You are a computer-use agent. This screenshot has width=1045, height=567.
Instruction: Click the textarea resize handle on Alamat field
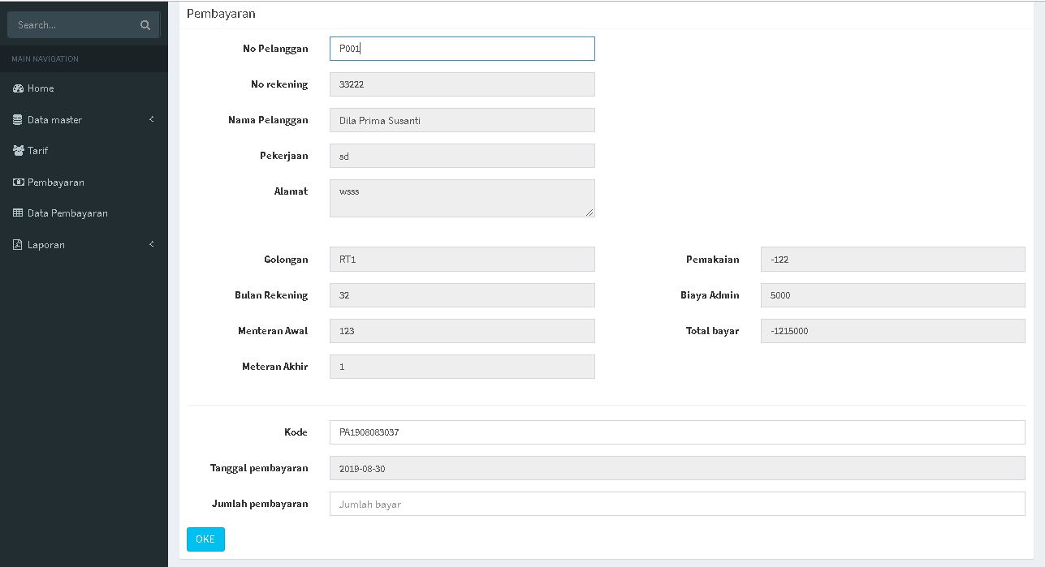click(x=590, y=213)
